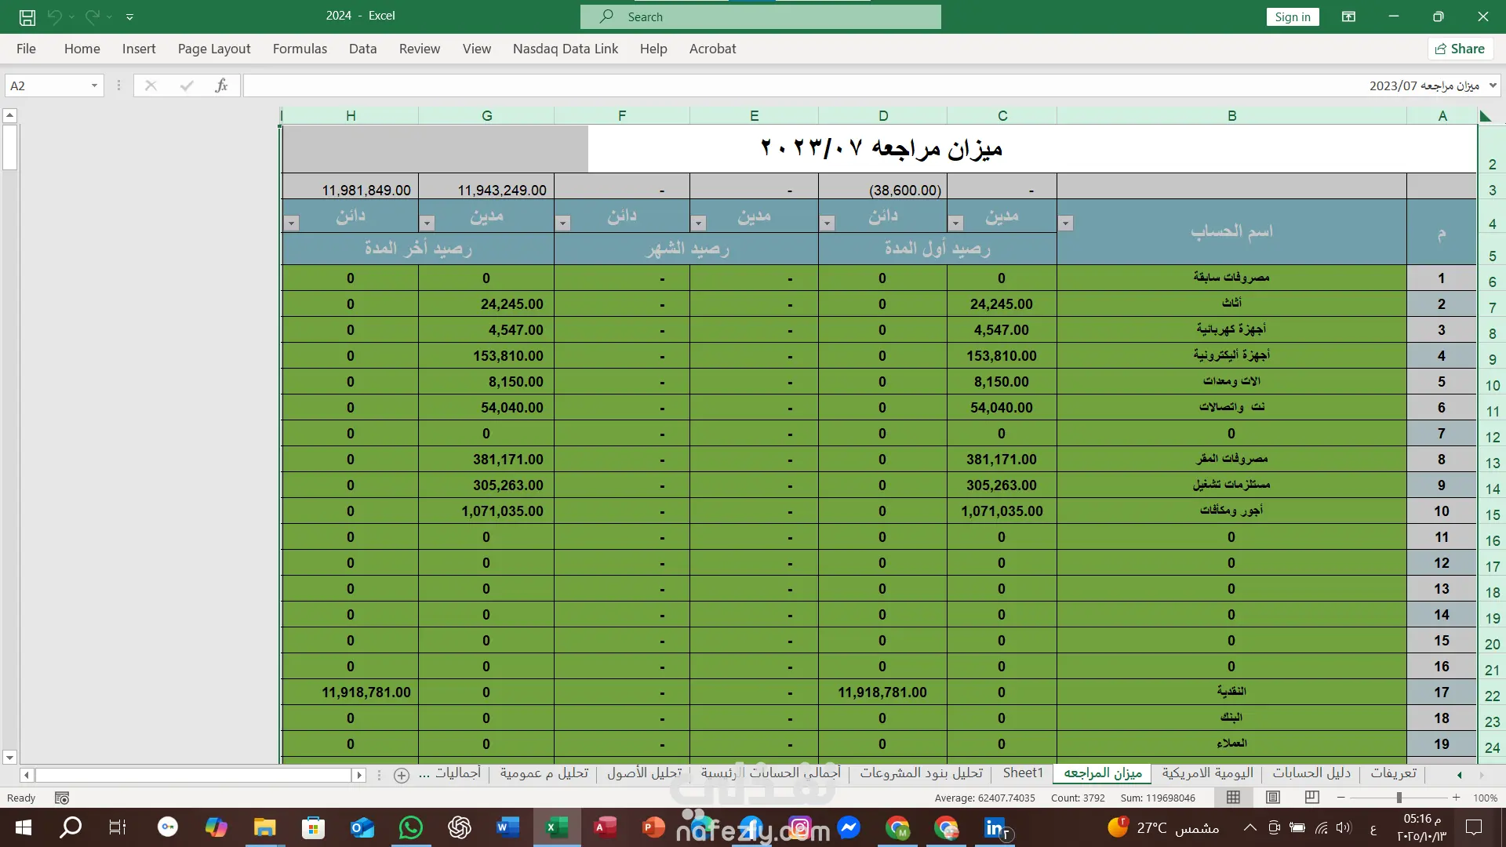Viewport: 1506px width, 847px height.
Task: Expand the formula bar chevron
Action: tap(1492, 85)
